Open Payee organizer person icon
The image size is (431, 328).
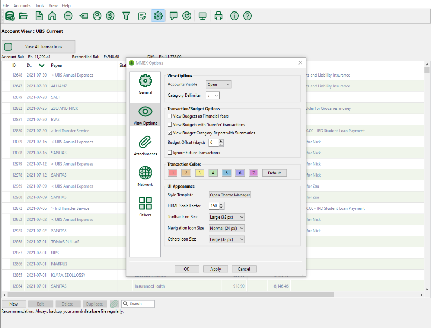pyautogui.click(x=97, y=16)
